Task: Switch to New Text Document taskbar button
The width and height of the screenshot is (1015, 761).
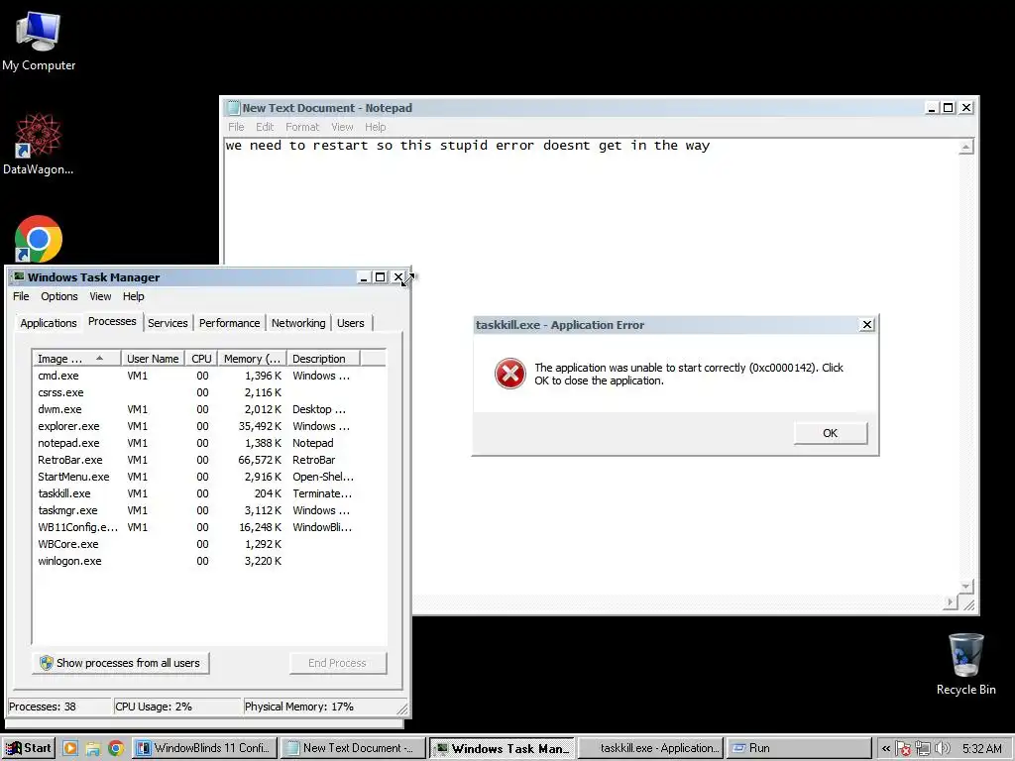Action: (x=353, y=748)
